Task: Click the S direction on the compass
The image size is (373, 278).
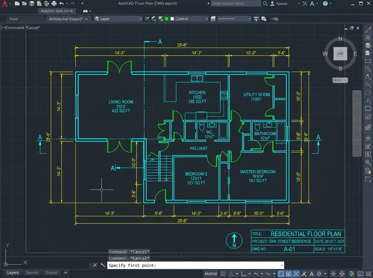Action: pos(340,69)
